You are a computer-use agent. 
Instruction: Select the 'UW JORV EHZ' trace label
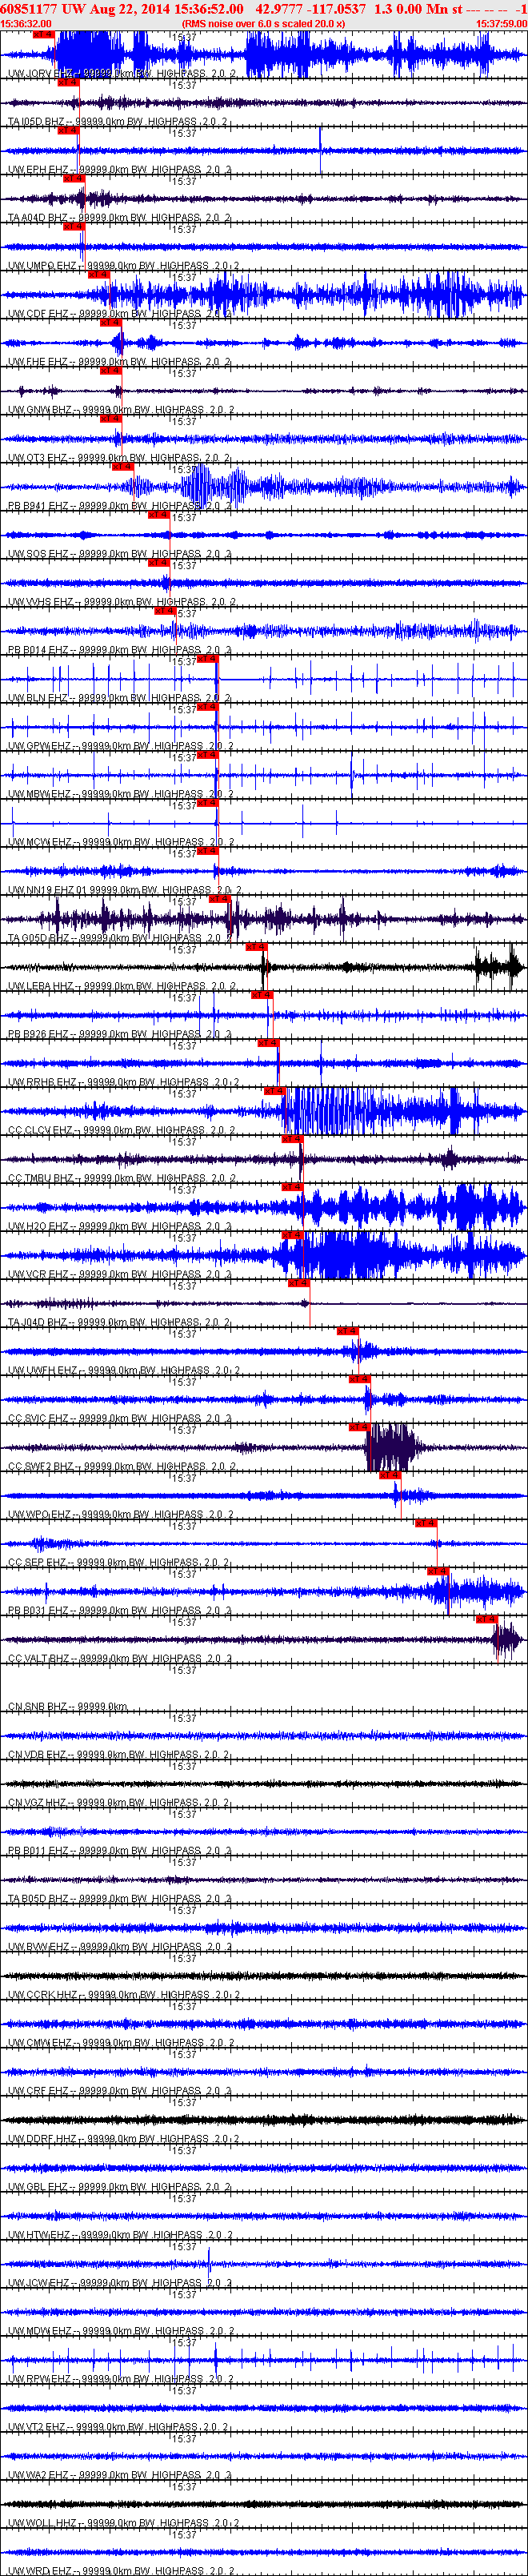point(122,74)
